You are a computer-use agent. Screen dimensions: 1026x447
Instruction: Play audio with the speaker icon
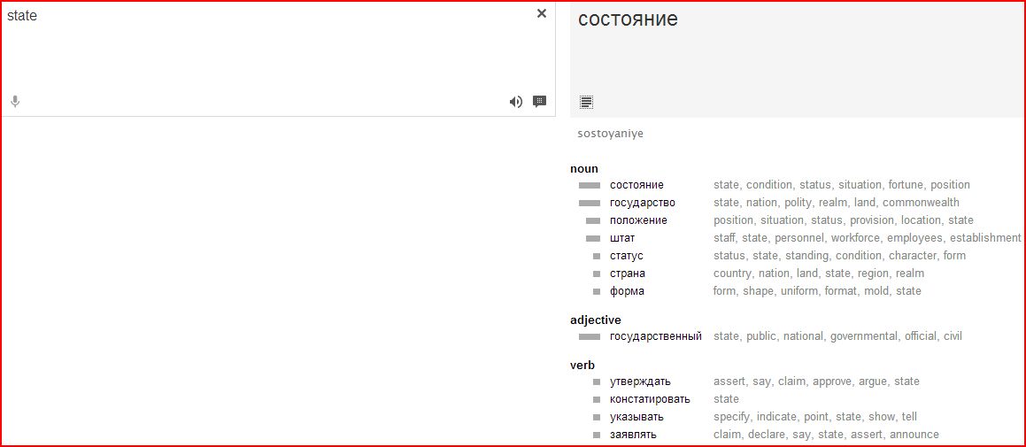[515, 102]
